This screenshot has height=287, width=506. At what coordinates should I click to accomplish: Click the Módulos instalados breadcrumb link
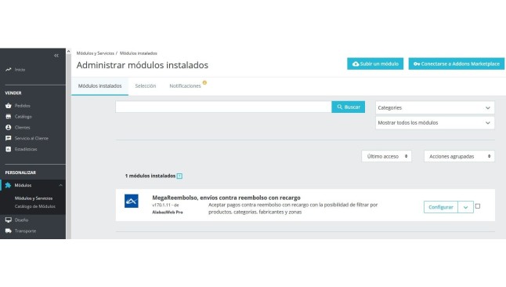(139, 53)
